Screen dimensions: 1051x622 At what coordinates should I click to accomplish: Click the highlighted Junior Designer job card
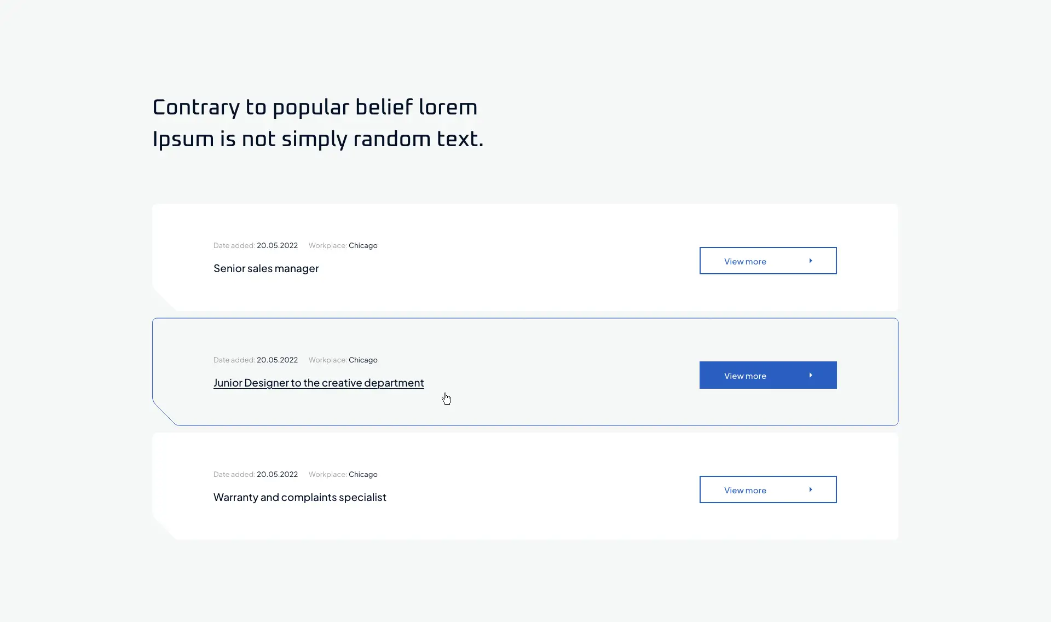(x=525, y=372)
